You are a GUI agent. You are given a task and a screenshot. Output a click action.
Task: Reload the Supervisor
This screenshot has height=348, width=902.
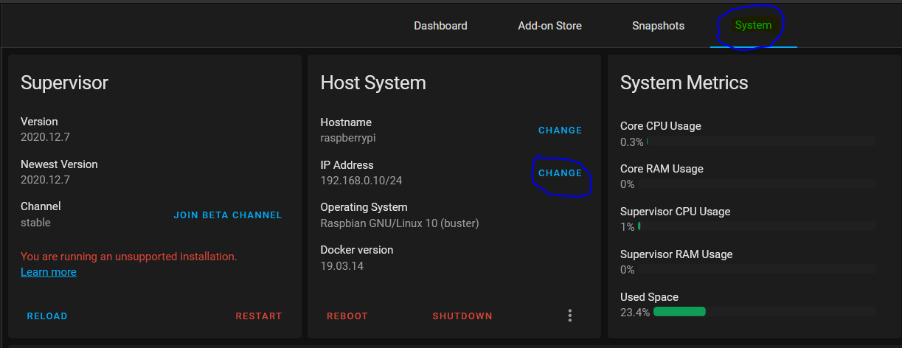click(x=47, y=316)
